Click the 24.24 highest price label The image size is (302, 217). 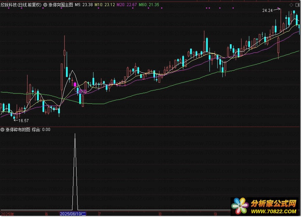(267, 11)
